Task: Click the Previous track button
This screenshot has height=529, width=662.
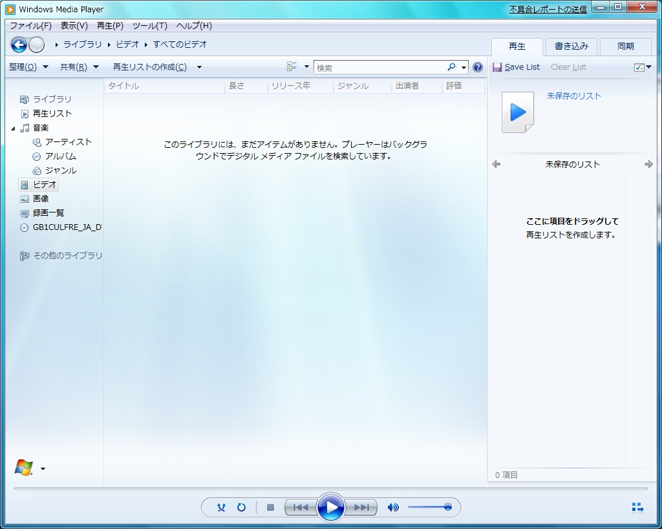Action: (301, 507)
